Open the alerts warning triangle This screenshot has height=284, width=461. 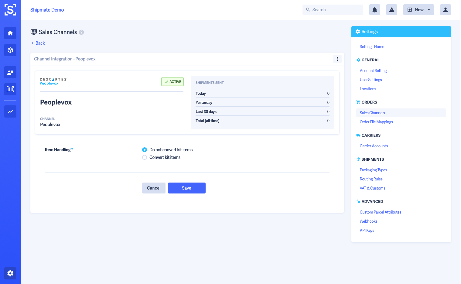point(392,10)
